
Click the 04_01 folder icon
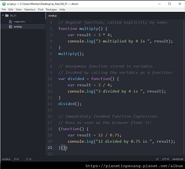pyautogui.click(x=7, y=15)
